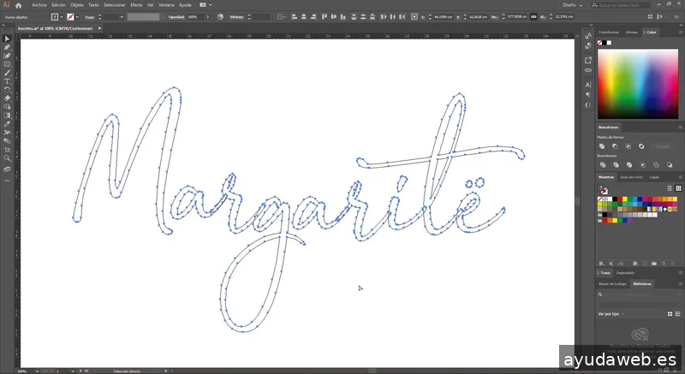
Task: Show library items in grid view
Action: [x=670, y=314]
